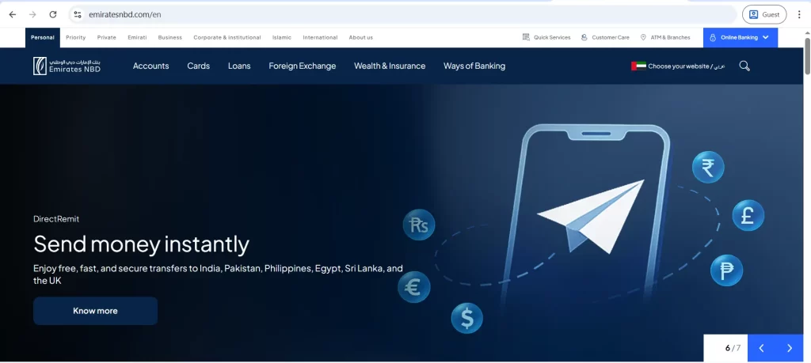Click the Rs rupee symbol bubble
Viewport: 811px width, 363px height.
pyautogui.click(x=419, y=225)
